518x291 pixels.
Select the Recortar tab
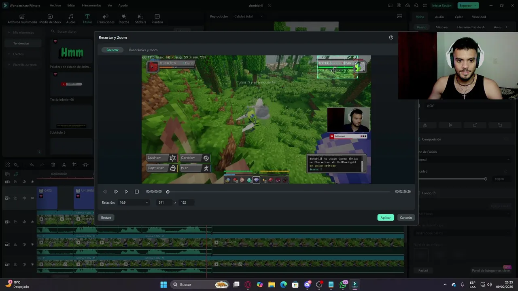113,50
